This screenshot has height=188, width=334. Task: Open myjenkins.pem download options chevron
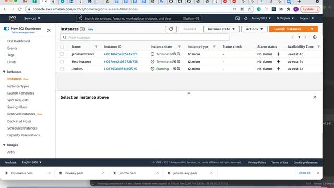pyautogui.click(x=50, y=173)
